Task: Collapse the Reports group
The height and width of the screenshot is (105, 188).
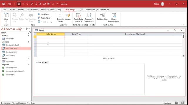Action: 28,65
